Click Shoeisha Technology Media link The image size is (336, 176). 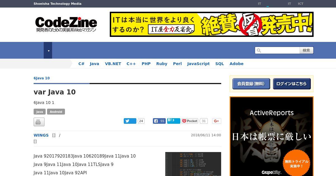(57, 4)
